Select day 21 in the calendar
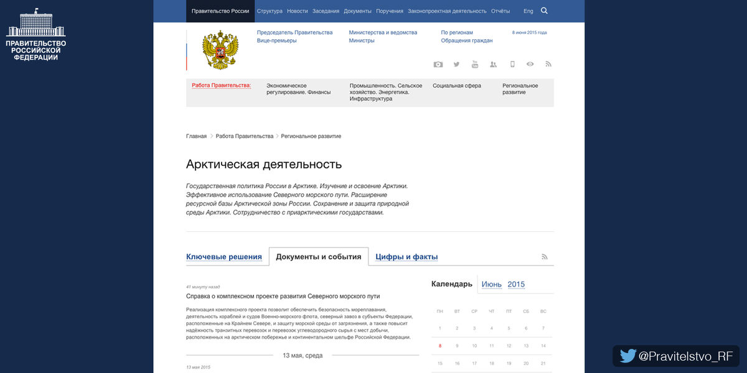The image size is (747, 373). click(543, 363)
